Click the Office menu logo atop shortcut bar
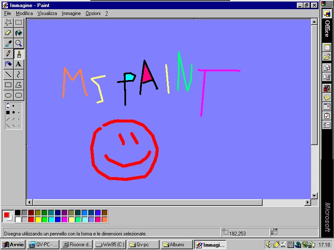334x250 pixels. pos(324,3)
